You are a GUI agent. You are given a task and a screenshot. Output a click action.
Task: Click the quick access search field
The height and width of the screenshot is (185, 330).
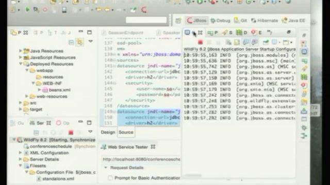[146, 21]
